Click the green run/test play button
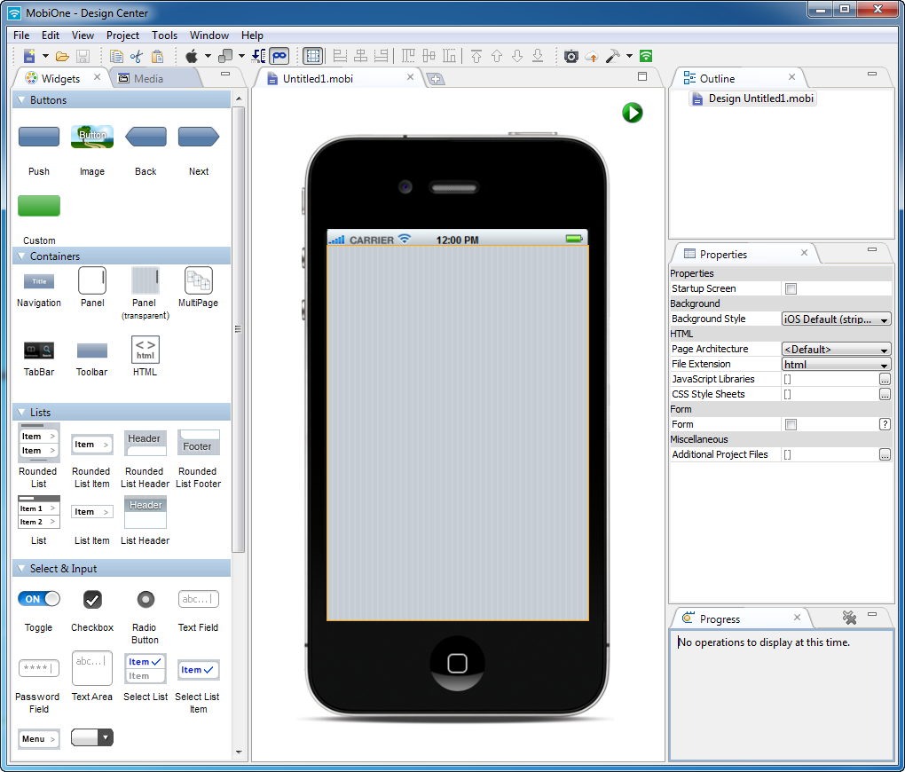905x772 pixels. click(632, 113)
